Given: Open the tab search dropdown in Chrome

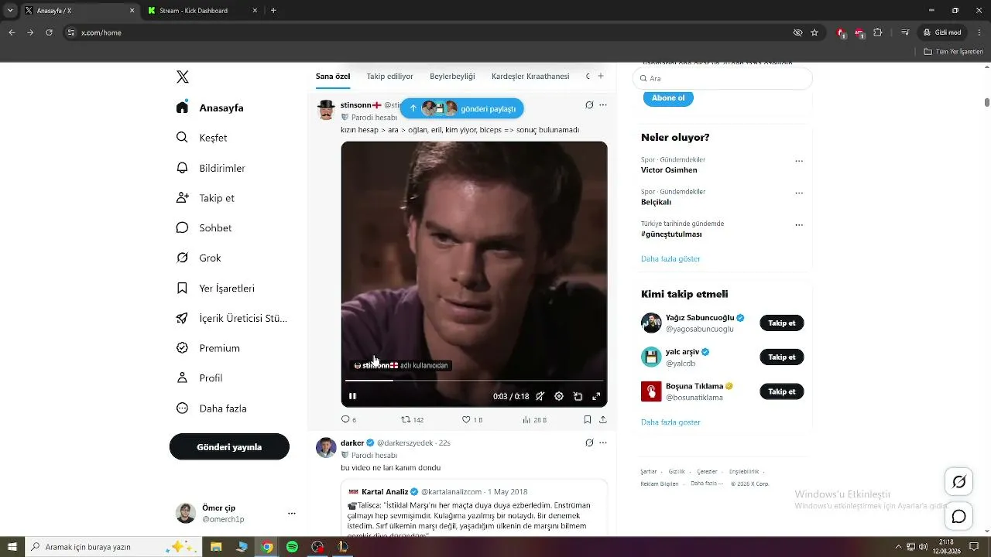Looking at the screenshot, I should (11, 11).
